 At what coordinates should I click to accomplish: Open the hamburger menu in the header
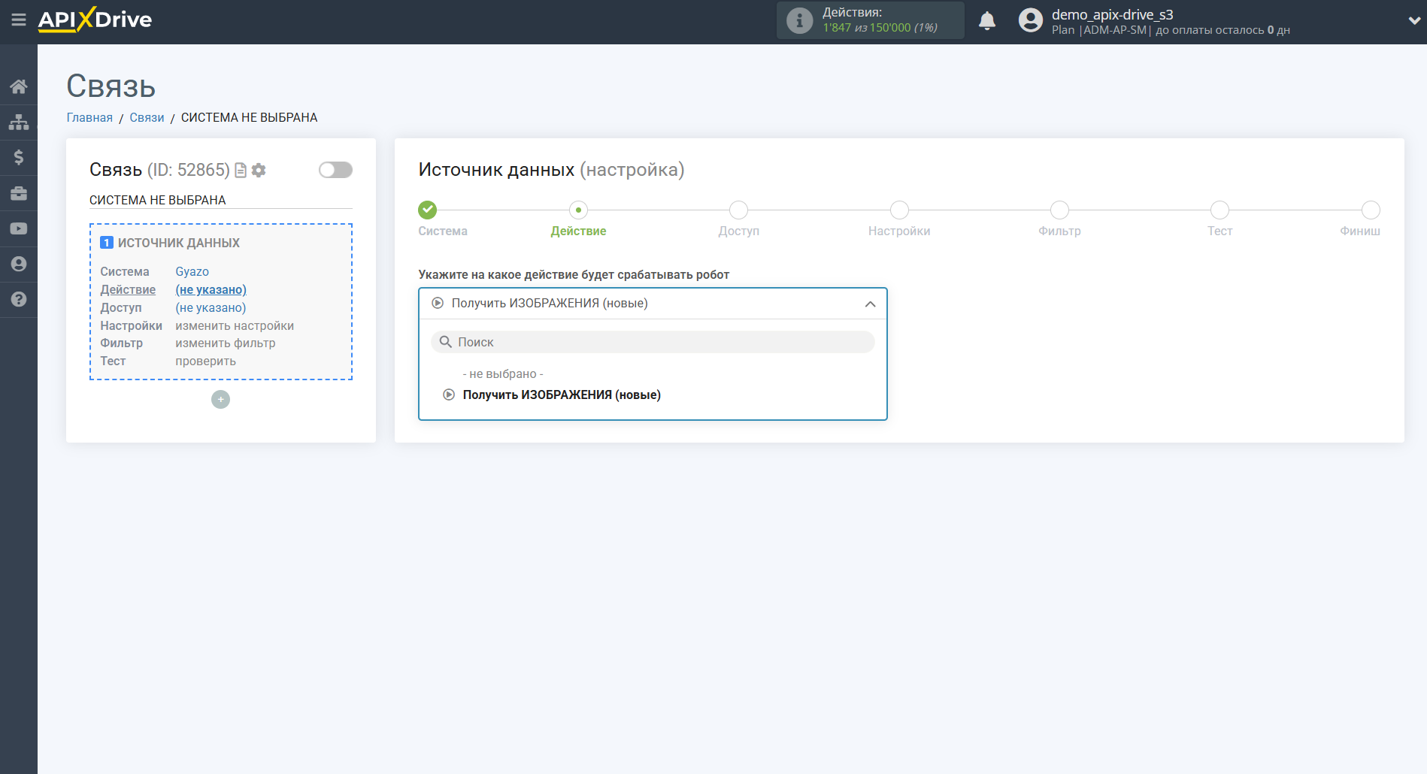click(19, 20)
